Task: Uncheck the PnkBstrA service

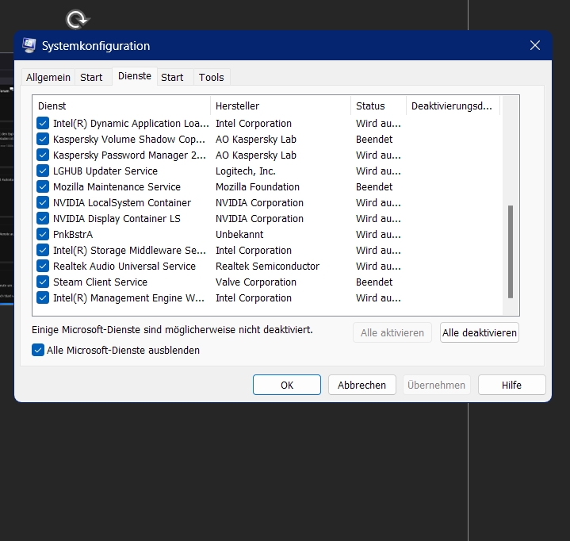Action: (x=43, y=234)
